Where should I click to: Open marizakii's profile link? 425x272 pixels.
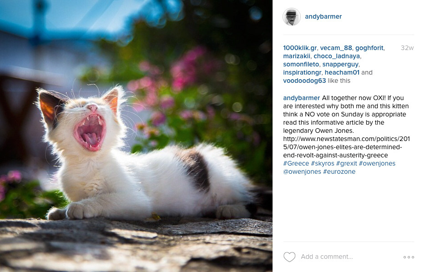point(297,56)
